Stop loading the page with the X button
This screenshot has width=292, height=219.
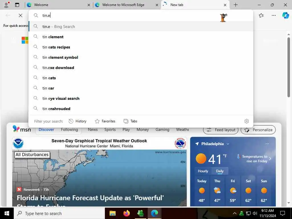(x=21, y=15)
